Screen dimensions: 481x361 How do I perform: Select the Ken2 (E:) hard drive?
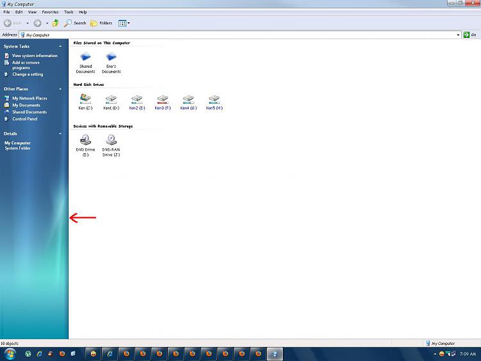[137, 102]
